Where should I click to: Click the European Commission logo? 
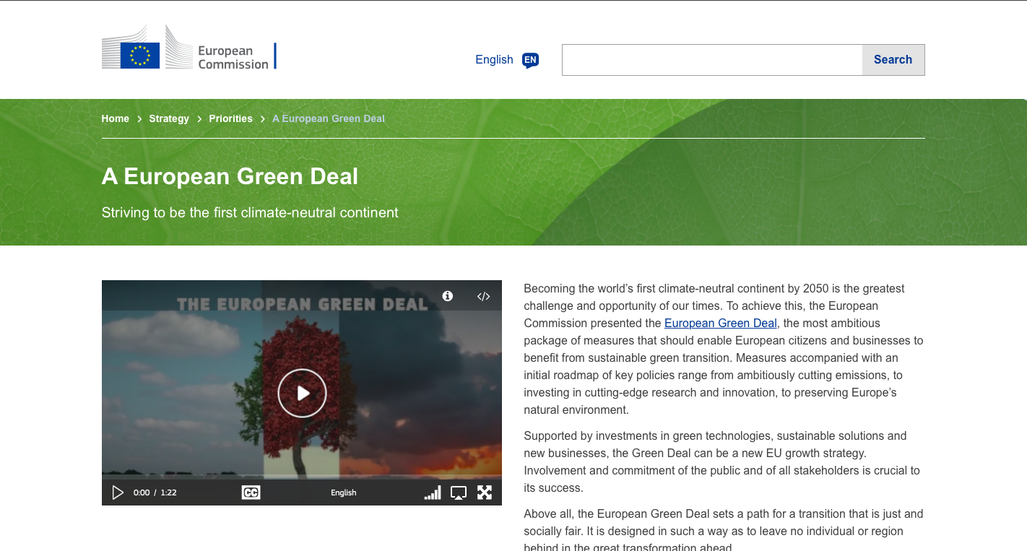(188, 49)
